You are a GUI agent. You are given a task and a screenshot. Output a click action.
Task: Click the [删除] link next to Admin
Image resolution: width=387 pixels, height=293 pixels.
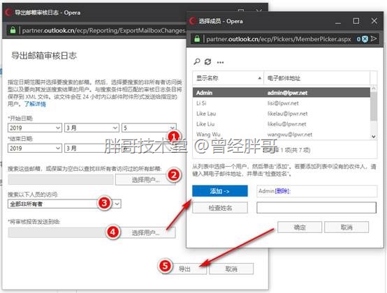pos(282,191)
